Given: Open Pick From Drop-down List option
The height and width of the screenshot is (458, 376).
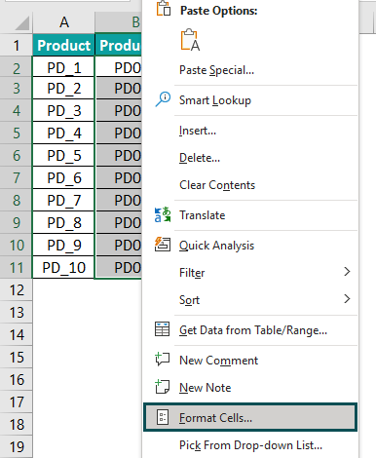Looking at the screenshot, I should 250,445.
